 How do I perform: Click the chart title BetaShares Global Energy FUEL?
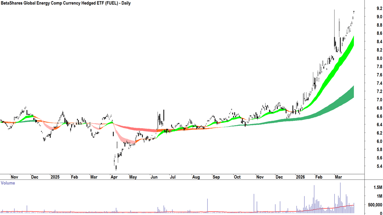pyautogui.click(x=65, y=3)
